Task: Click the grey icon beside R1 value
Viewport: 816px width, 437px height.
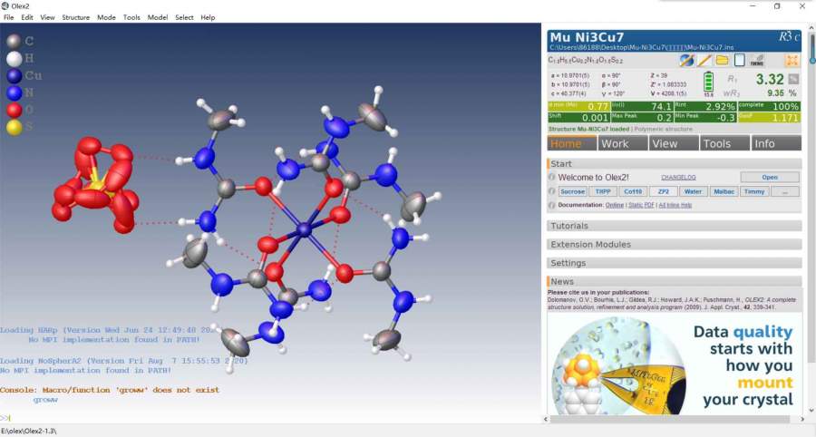Action: click(793, 80)
